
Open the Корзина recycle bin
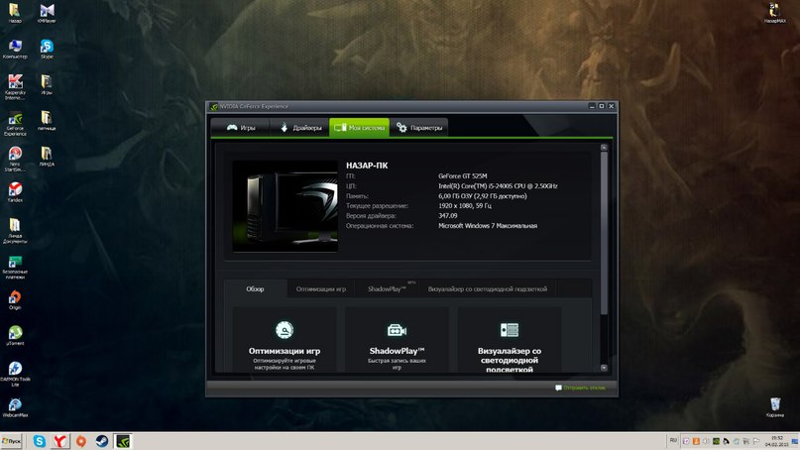(x=774, y=407)
